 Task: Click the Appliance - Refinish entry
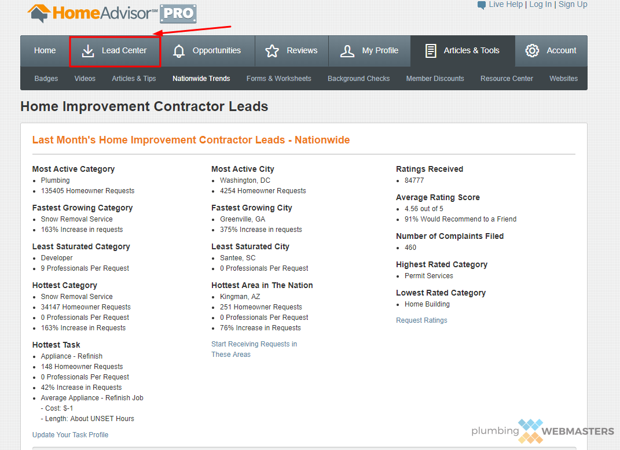click(72, 356)
